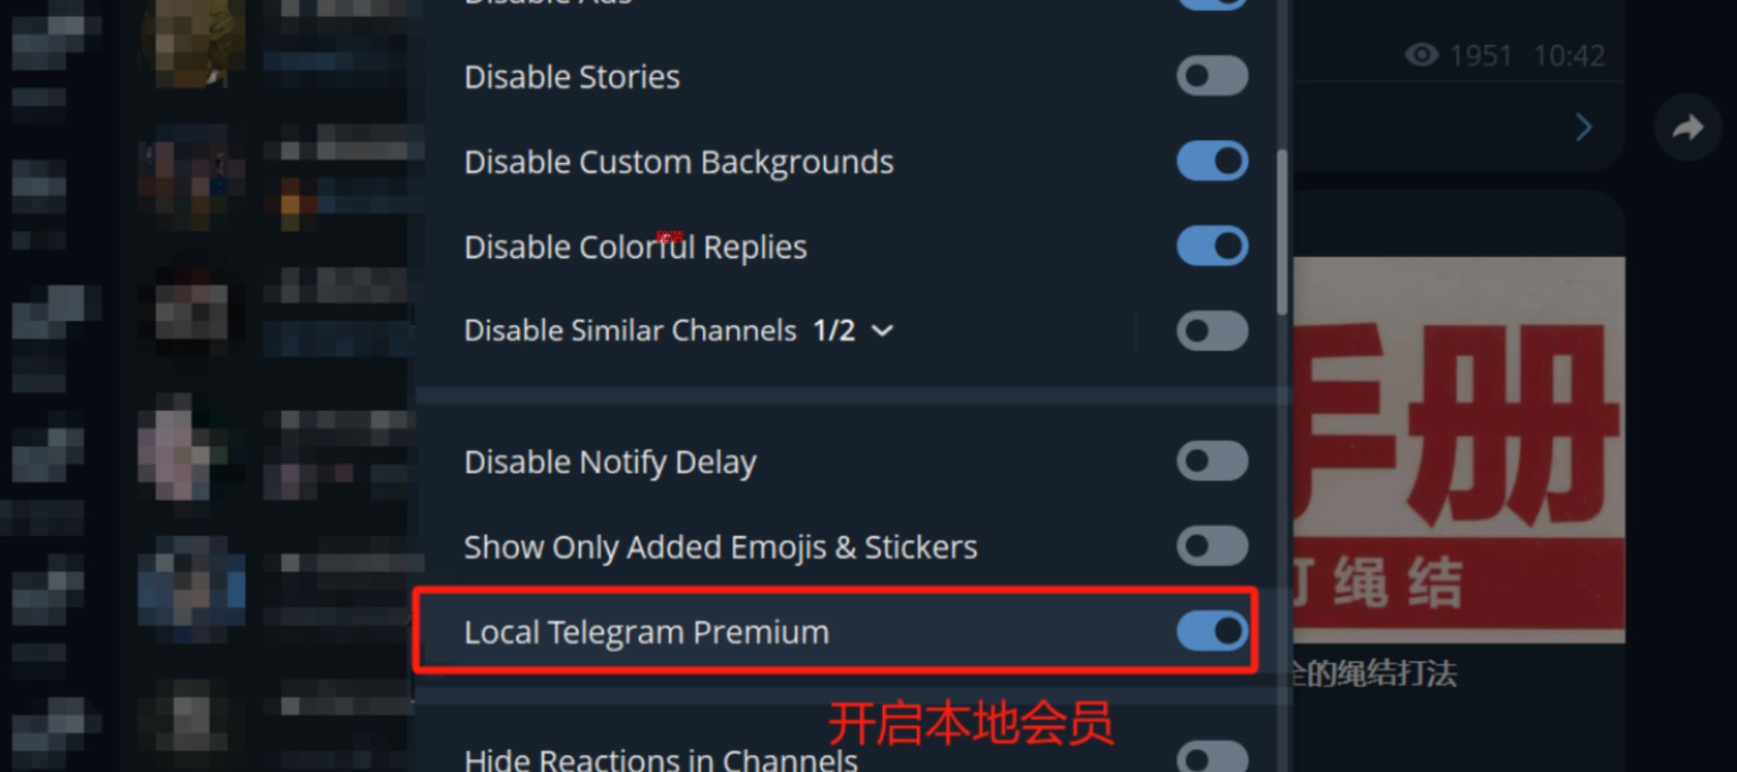Click the settings panel vertical scrollbar

[1282, 232]
